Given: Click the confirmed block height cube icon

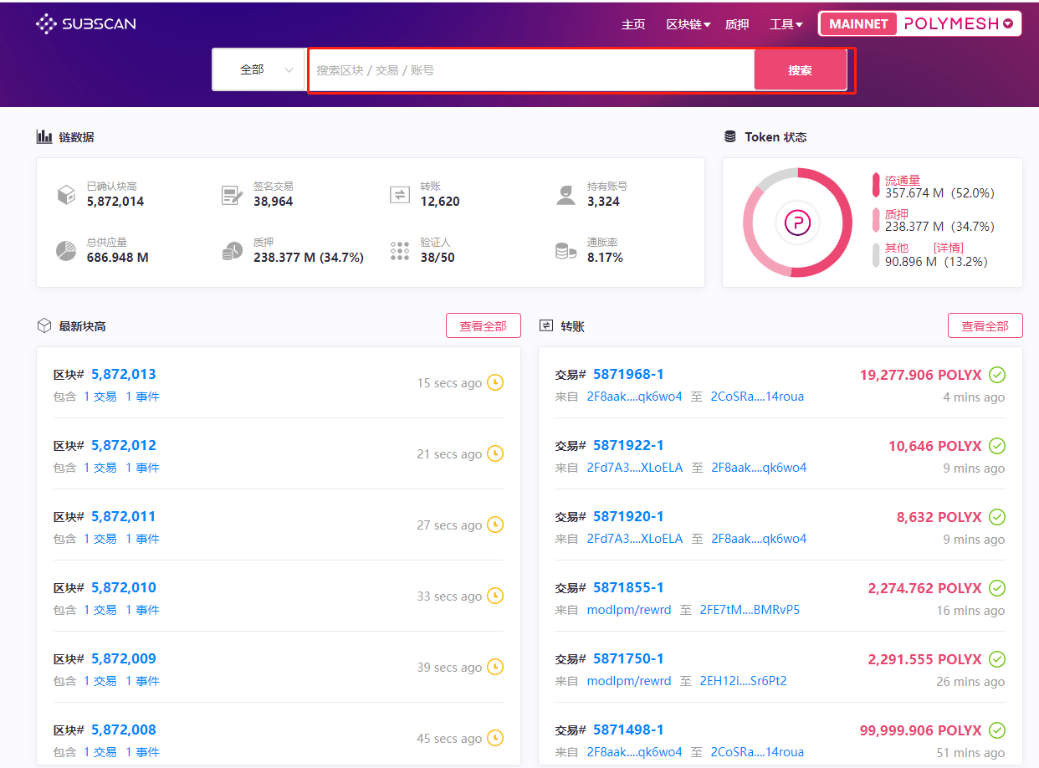Looking at the screenshot, I should 66,195.
